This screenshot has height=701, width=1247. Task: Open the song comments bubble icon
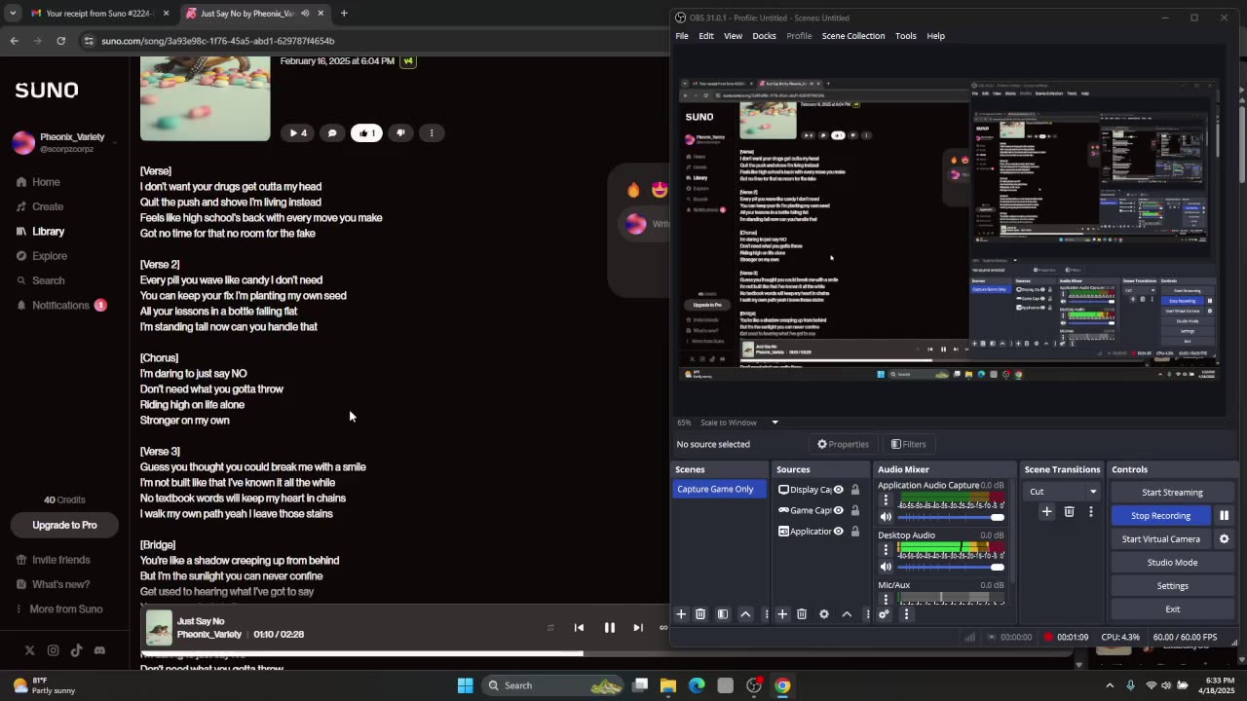click(332, 133)
